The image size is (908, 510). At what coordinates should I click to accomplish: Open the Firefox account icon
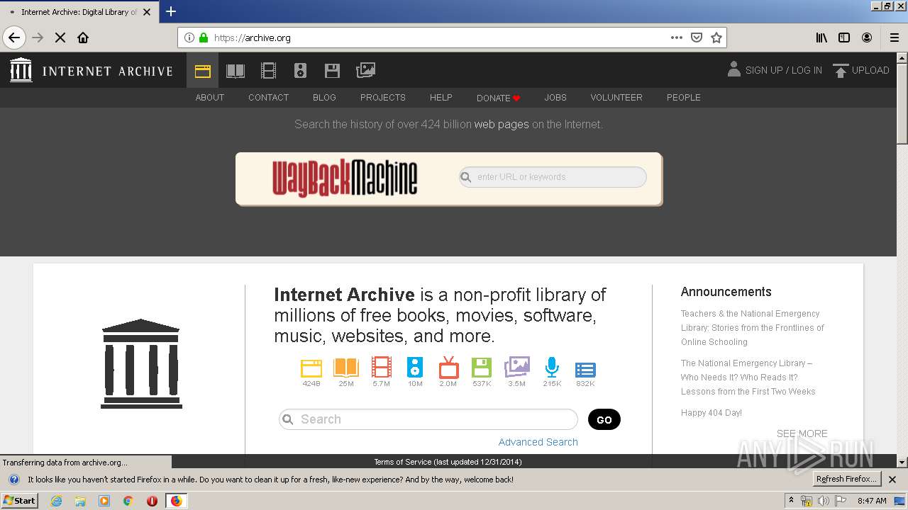(x=867, y=38)
